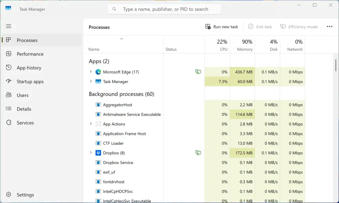The width and height of the screenshot is (339, 203).
Task: Click the Dropbox app icon
Action: pyautogui.click(x=98, y=153)
